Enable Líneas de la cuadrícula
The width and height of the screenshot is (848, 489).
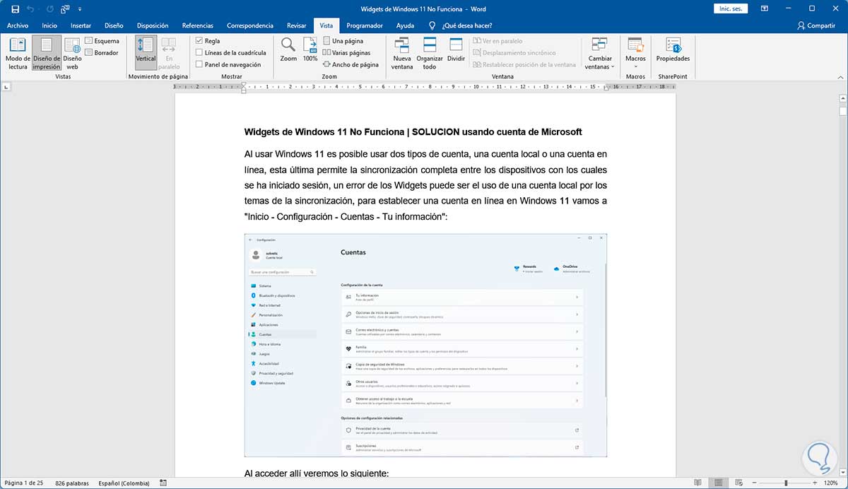(x=231, y=52)
